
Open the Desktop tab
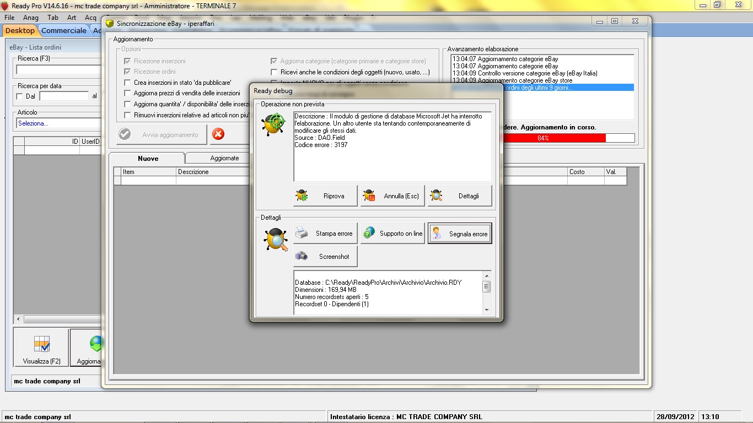(x=20, y=31)
